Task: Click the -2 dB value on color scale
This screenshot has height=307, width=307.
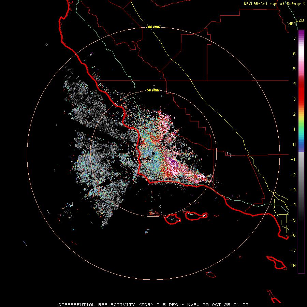Action: click(x=293, y=175)
